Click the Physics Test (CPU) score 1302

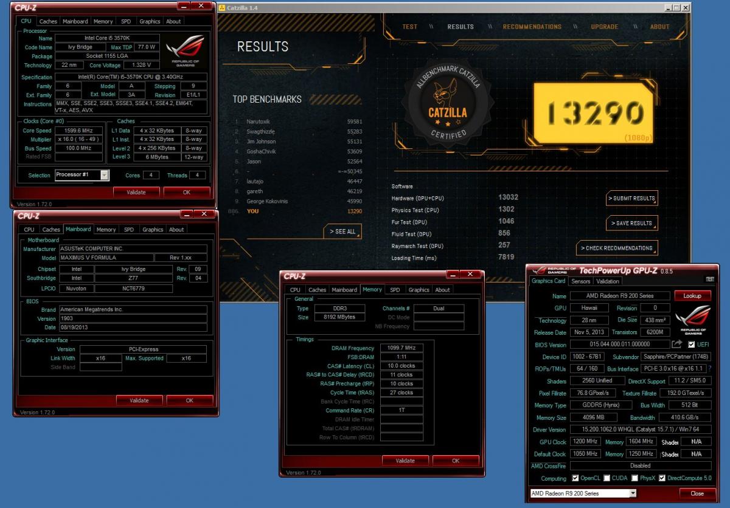click(x=506, y=209)
